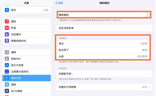156x96 pixels.
Task: Tap 创建新手势... option
Action: tap(104, 74)
